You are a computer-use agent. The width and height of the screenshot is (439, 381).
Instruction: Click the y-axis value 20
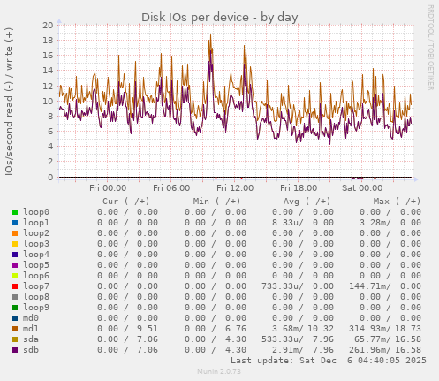48,26
